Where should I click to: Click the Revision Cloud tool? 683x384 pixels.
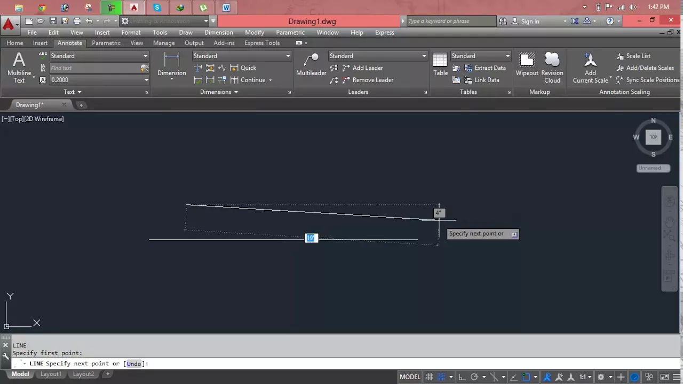coord(552,68)
